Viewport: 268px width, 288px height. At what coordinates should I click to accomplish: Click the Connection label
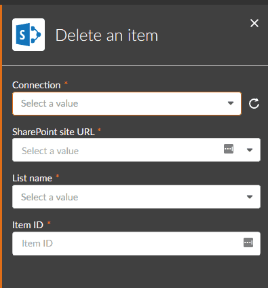37,85
